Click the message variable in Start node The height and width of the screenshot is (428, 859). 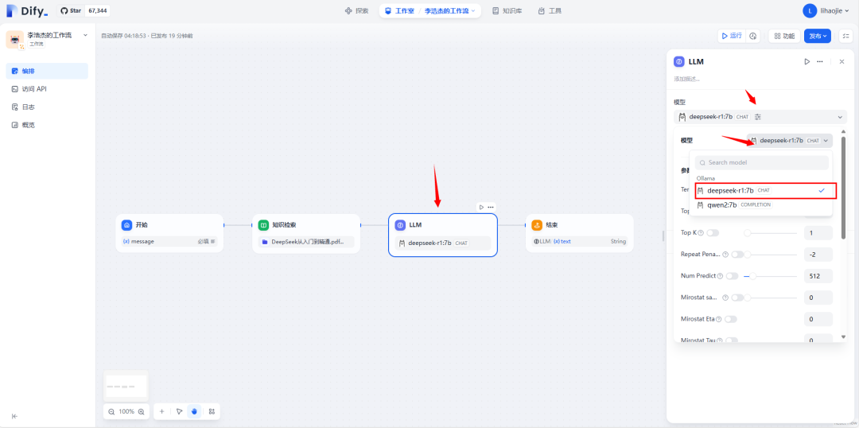tap(169, 241)
